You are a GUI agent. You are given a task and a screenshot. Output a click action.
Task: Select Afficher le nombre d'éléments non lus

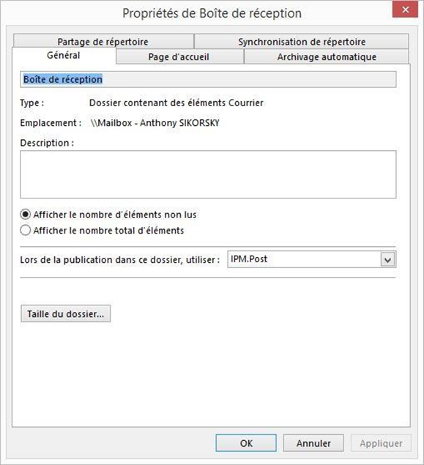pos(108,215)
